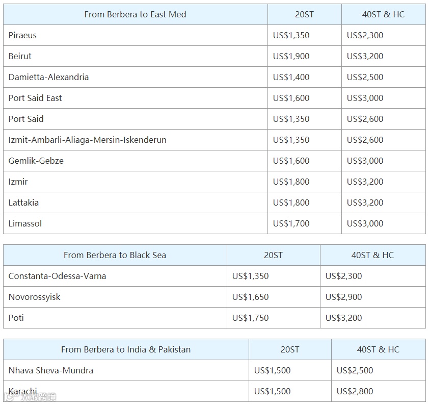Select the 20ST header in East Med table

(304, 14)
